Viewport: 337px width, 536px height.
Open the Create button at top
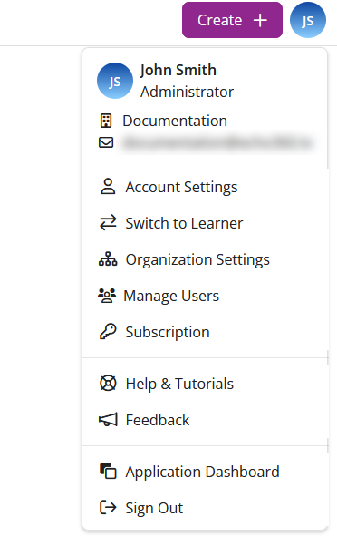point(232,20)
